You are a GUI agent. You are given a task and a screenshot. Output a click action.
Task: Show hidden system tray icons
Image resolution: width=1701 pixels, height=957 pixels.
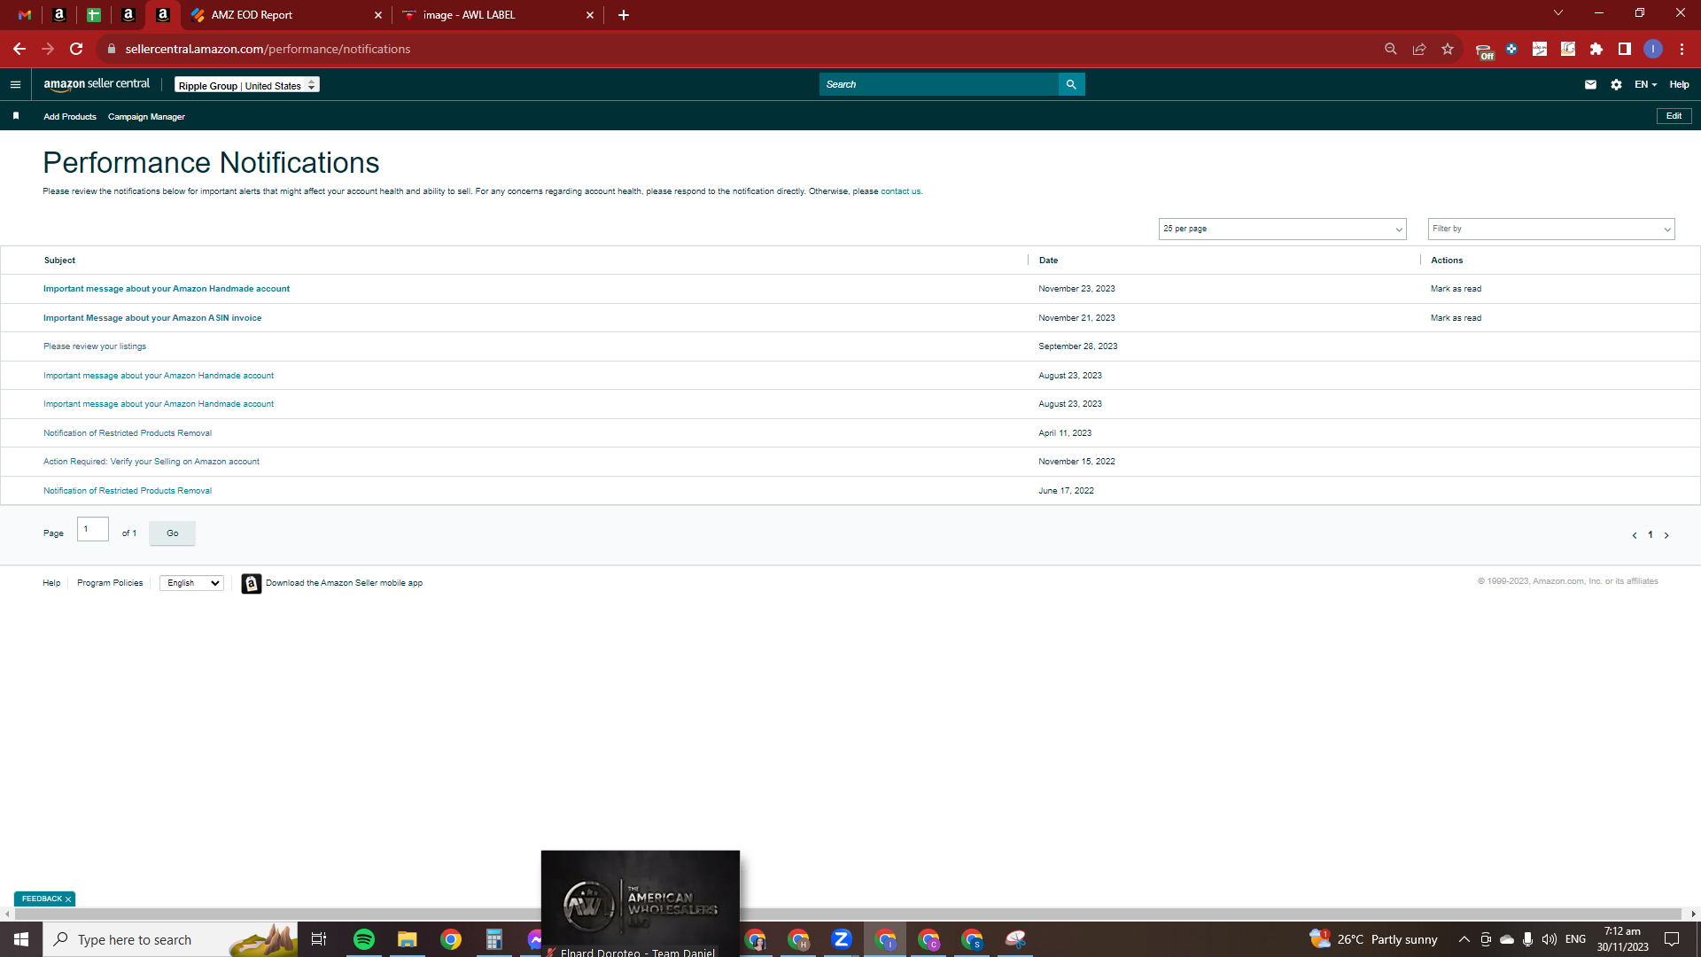point(1464,939)
